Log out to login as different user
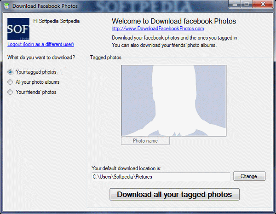The height and width of the screenshot is (214, 276). 40,44
